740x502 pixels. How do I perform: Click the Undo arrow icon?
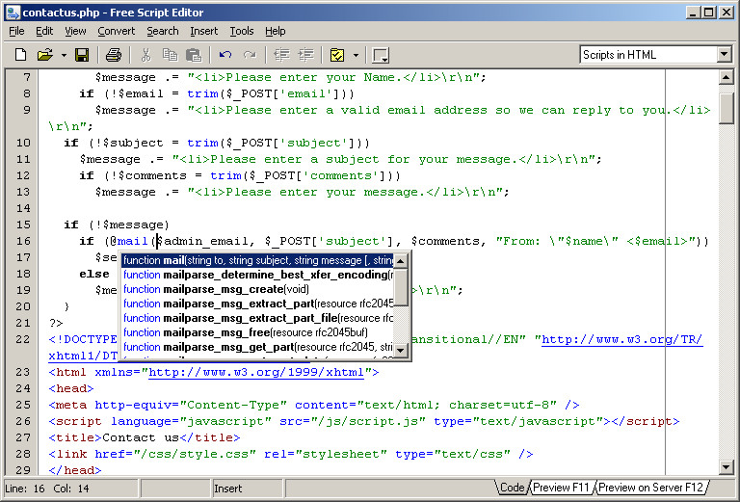click(225, 55)
